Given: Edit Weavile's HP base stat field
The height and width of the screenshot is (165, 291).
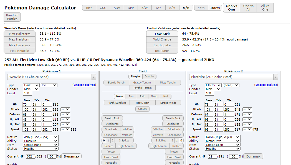Looking at the screenshot, I should tap(27, 105).
